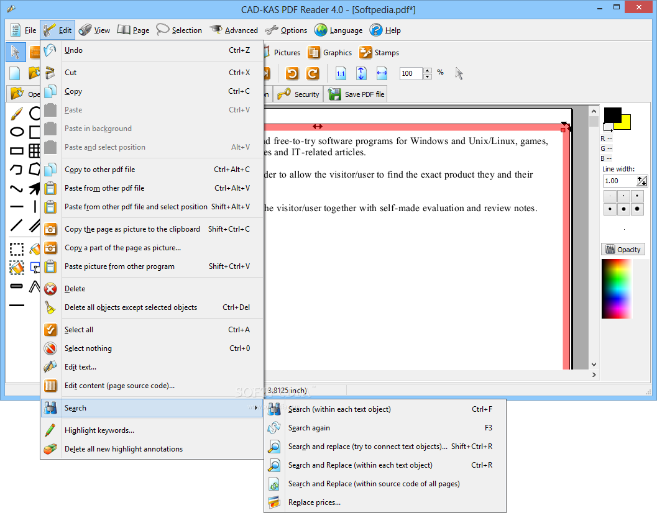Image resolution: width=657 pixels, height=513 pixels.
Task: Set zoom to 1:1 actual size
Action: 341,74
